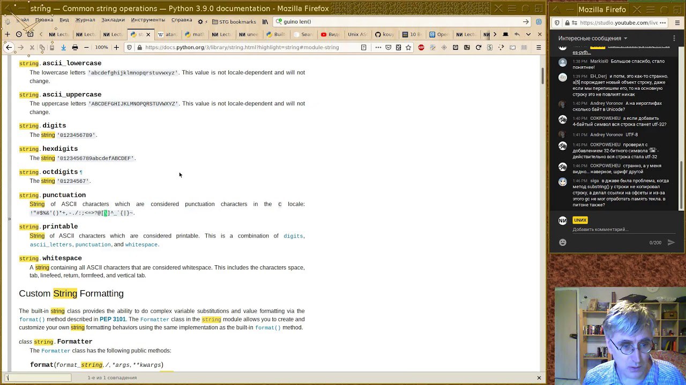Open page actions three-dots menu

pos(378,48)
